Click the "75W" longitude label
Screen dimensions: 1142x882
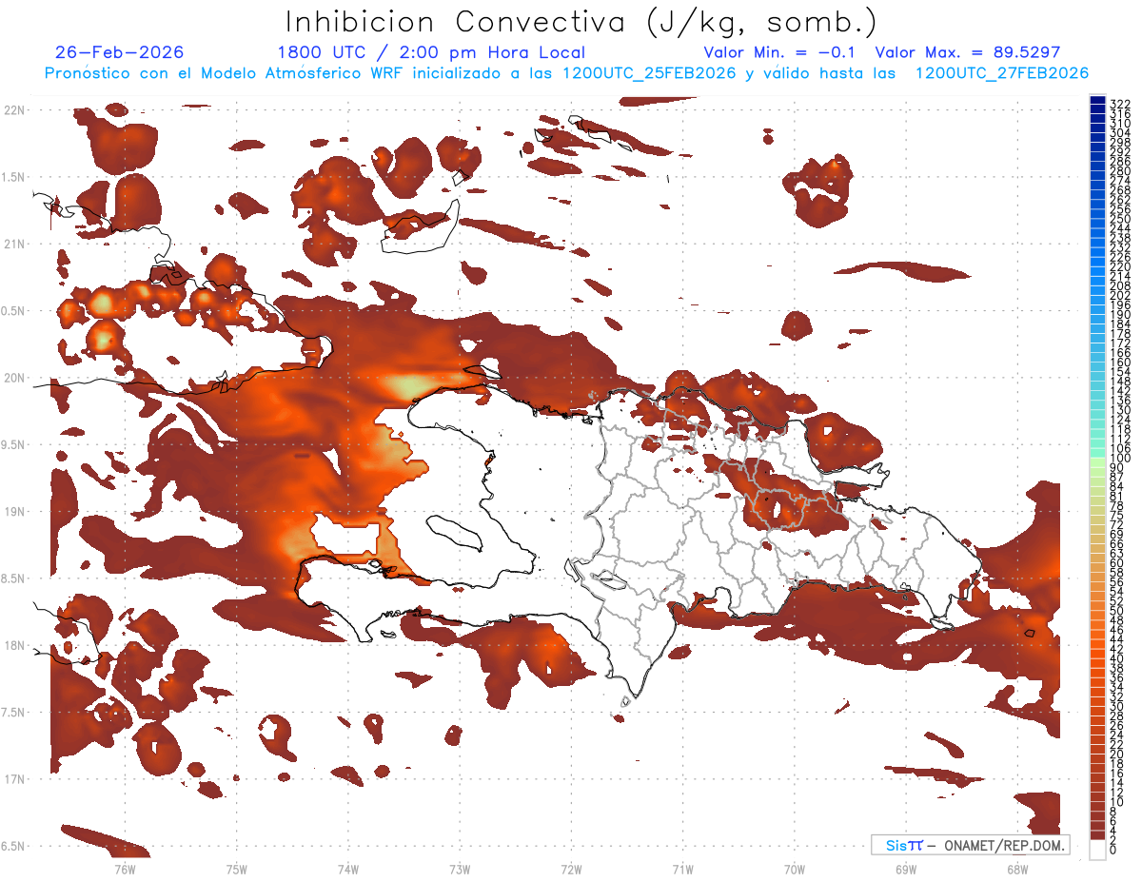237,868
